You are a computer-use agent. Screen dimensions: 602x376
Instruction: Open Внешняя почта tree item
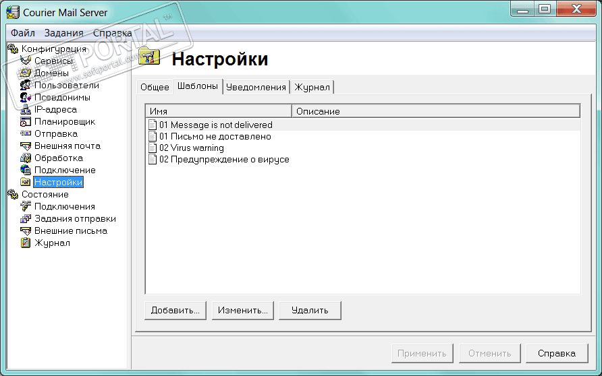coord(67,146)
